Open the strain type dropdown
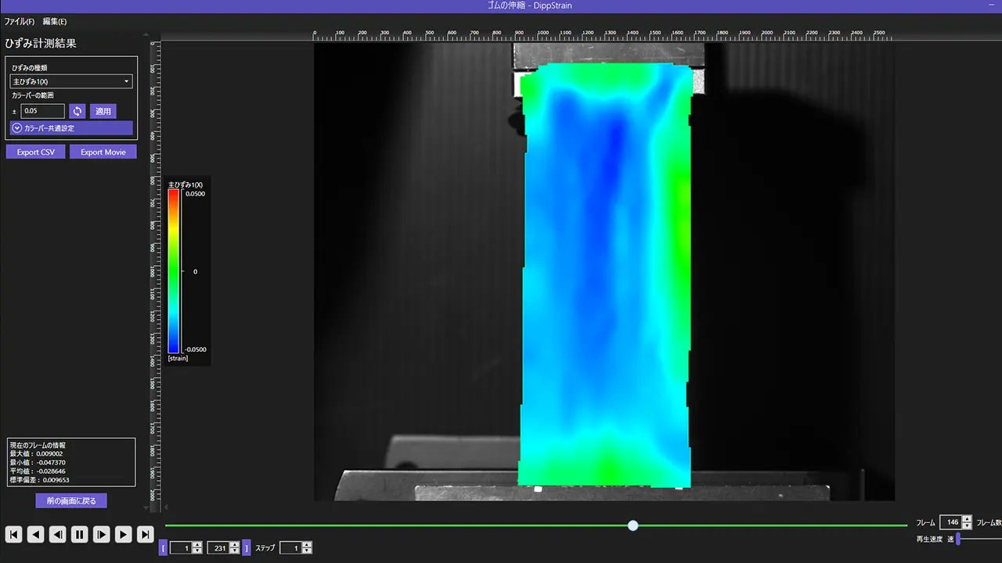 tap(71, 81)
